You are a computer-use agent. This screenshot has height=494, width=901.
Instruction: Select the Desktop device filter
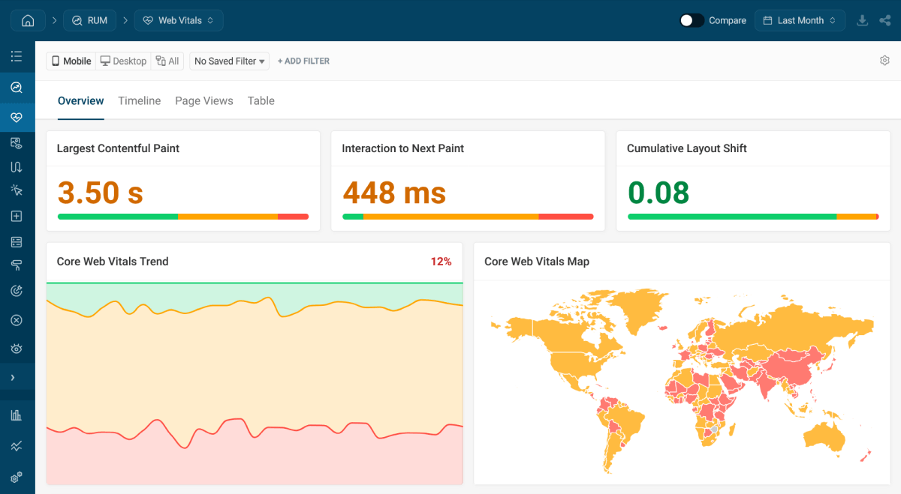pos(123,61)
